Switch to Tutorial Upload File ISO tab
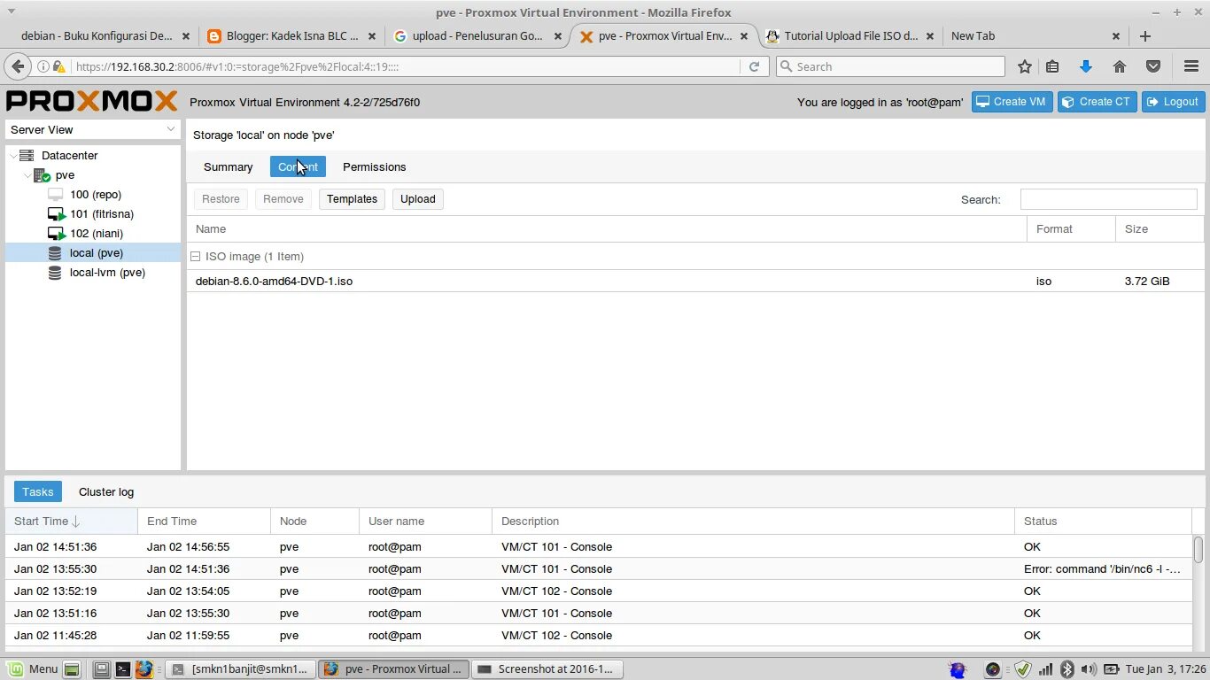The height and width of the screenshot is (680, 1210). click(x=850, y=36)
